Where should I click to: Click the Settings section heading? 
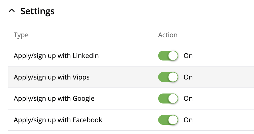[37, 11]
